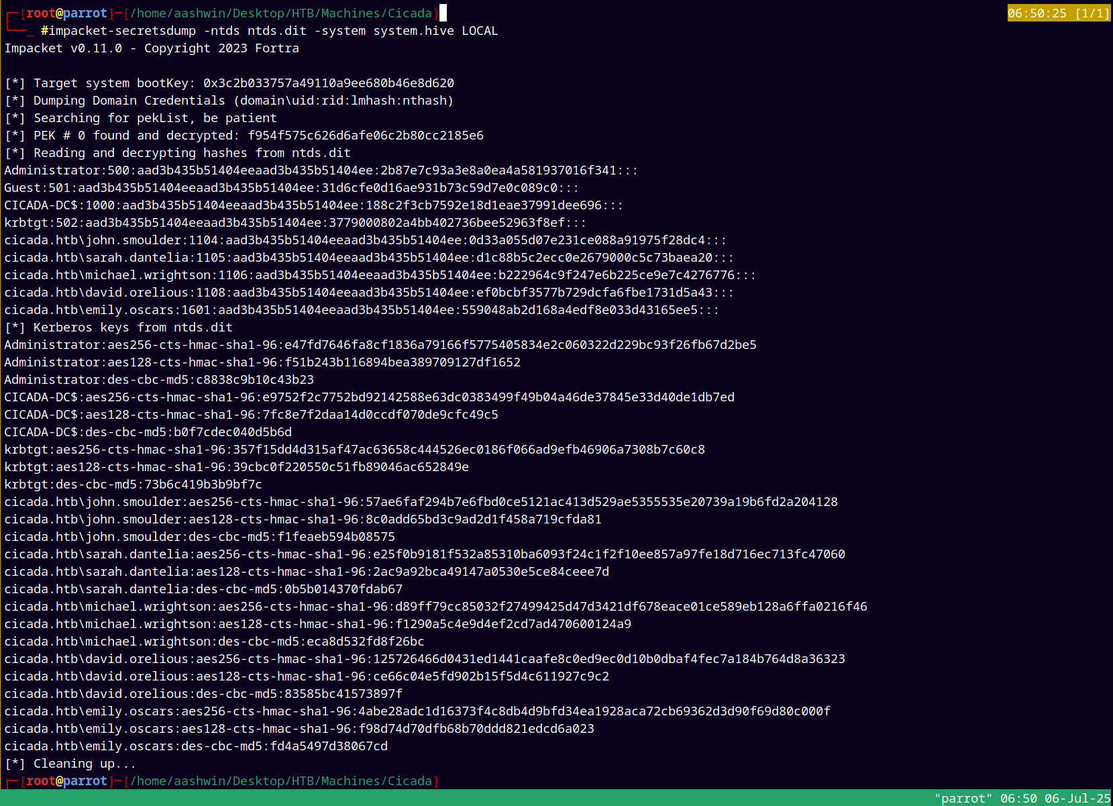The image size is (1113, 806).
Task: Click michael.wrightson aes128 key line
Action: click(x=318, y=624)
